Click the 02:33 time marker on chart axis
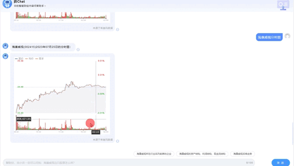Screen dimensions: 294x166 point(96,132)
